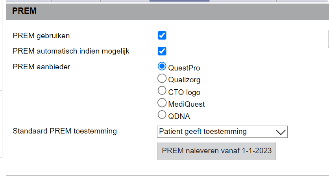Uncheck the PREM gebruiken checkbox
This screenshot has width=329, height=178.
tap(162, 35)
